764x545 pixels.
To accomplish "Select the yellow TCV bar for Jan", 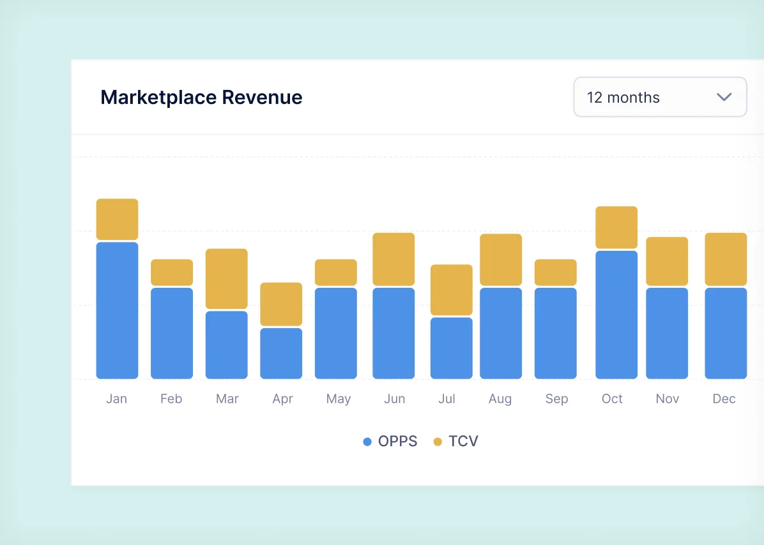I will pyautogui.click(x=117, y=219).
